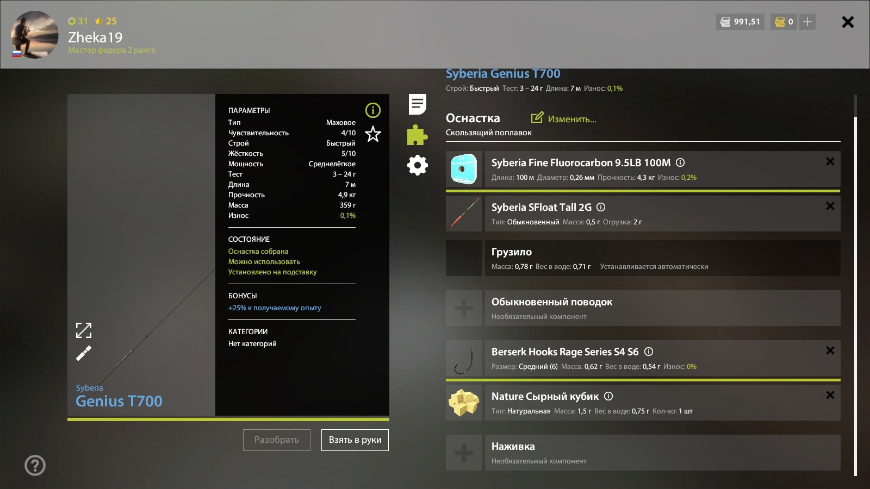Click the Syberia Genius T700 title
Viewport: 870px width, 489px height.
coord(503,74)
